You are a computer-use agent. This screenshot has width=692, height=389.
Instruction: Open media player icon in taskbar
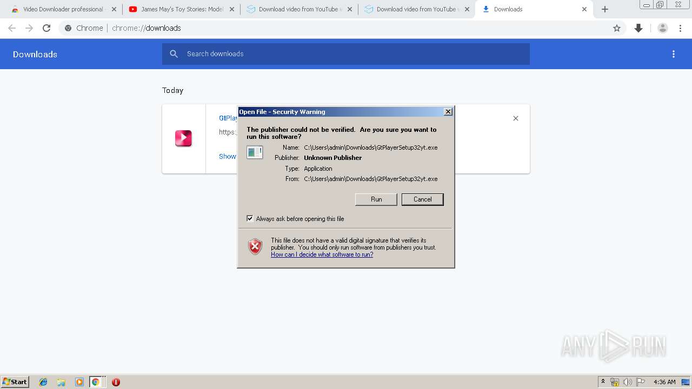click(79, 382)
